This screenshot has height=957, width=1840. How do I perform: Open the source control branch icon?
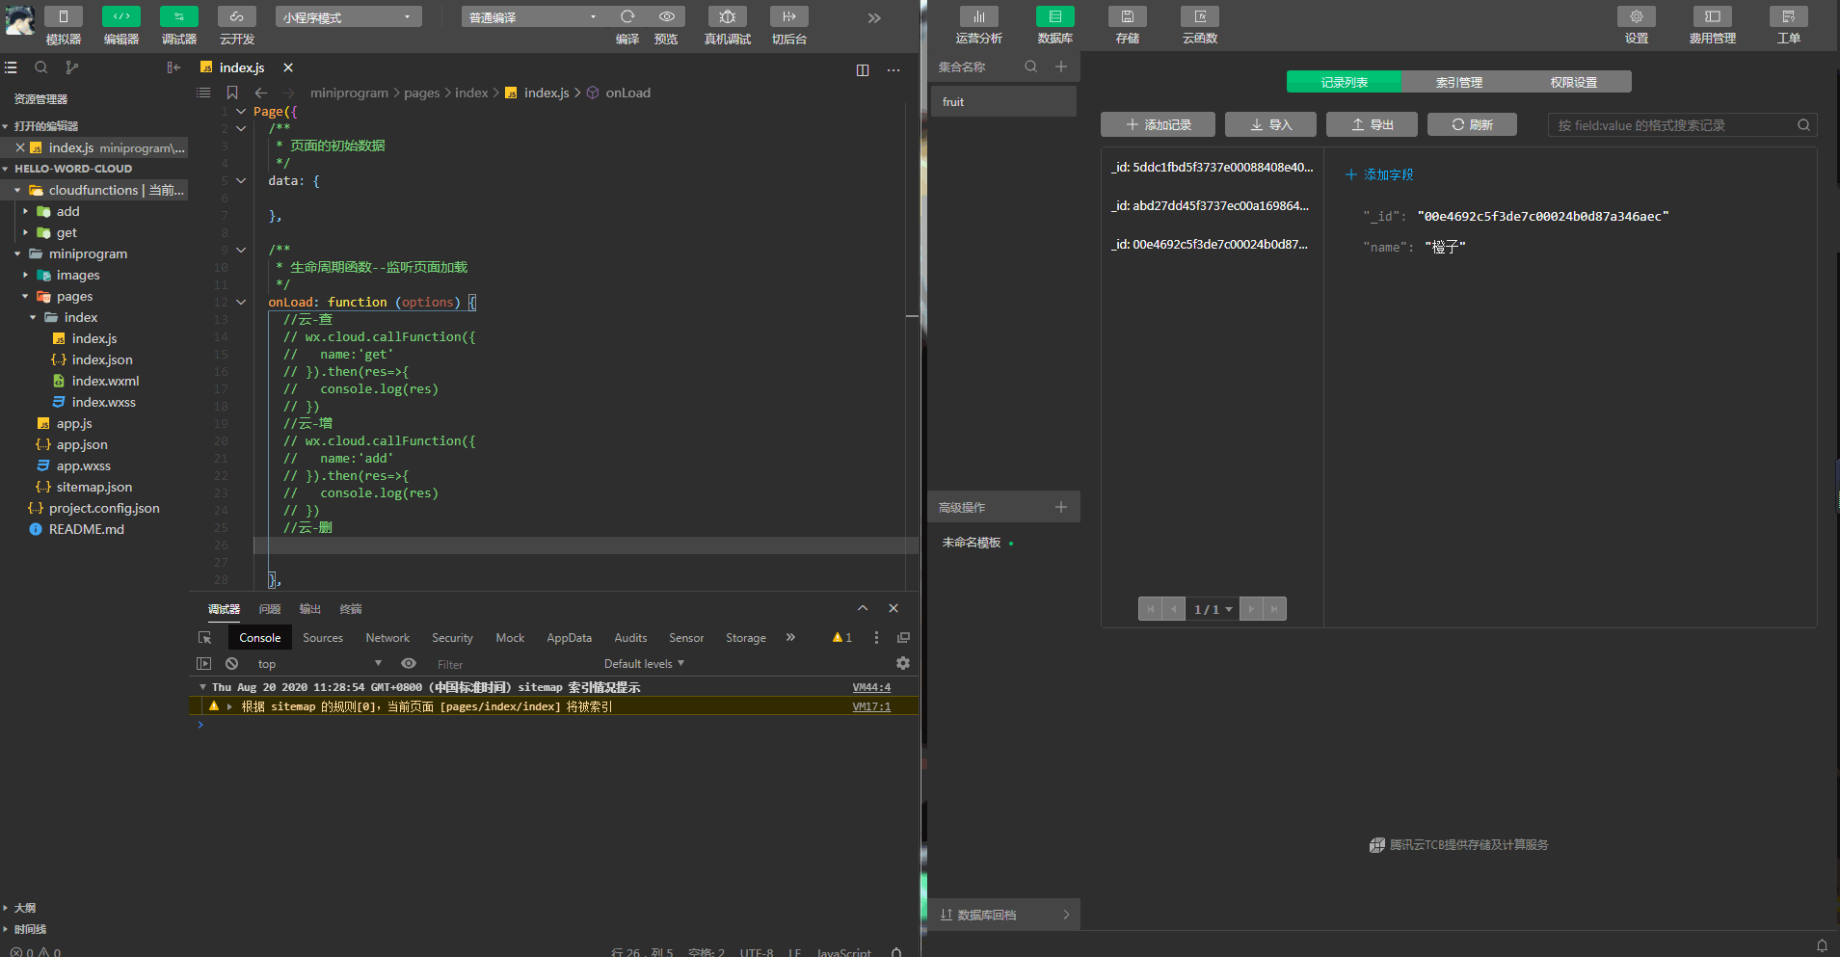(x=71, y=67)
